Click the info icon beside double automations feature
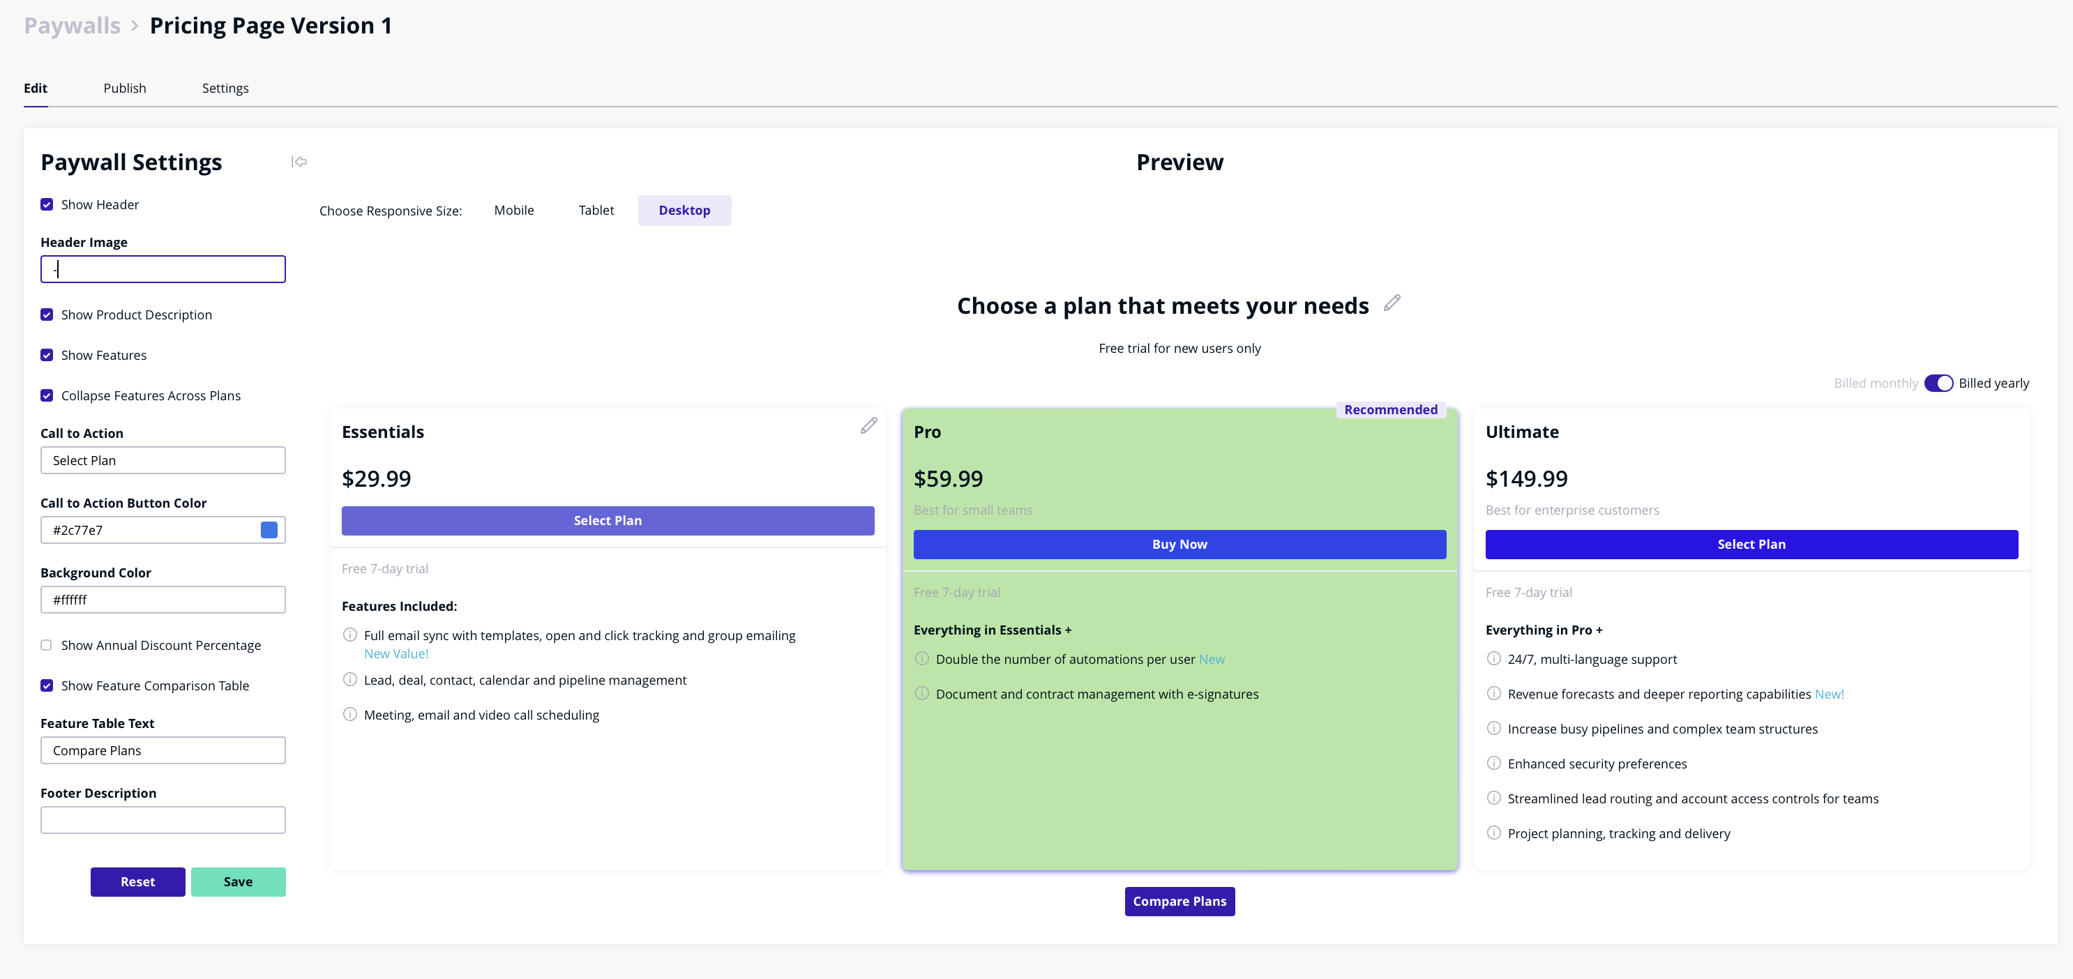The image size is (2073, 979). (921, 659)
